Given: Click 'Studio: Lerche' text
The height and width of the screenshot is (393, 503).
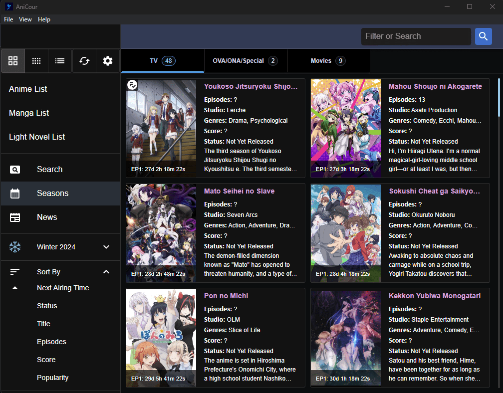Looking at the screenshot, I should point(225,110).
